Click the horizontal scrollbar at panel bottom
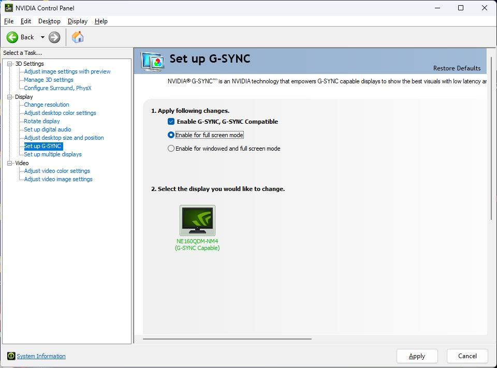The width and height of the screenshot is (497, 368). [227, 339]
